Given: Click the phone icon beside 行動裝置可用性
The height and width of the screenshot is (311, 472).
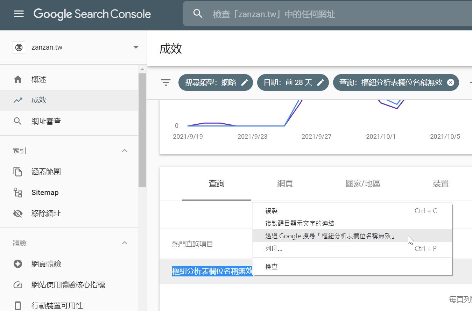Looking at the screenshot, I should [x=18, y=306].
